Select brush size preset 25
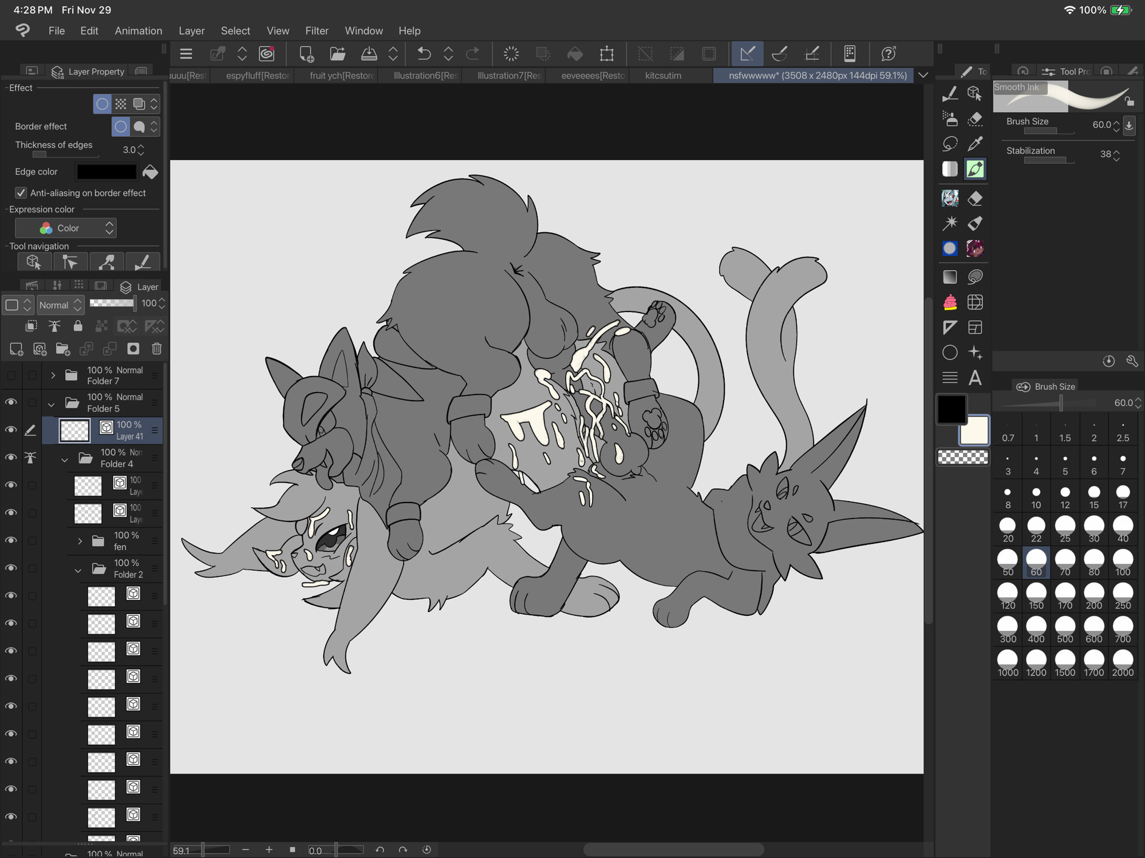Image resolution: width=1145 pixels, height=858 pixels. [x=1065, y=529]
